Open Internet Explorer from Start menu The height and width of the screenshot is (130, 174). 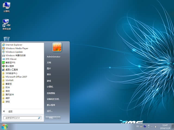tap(14, 45)
